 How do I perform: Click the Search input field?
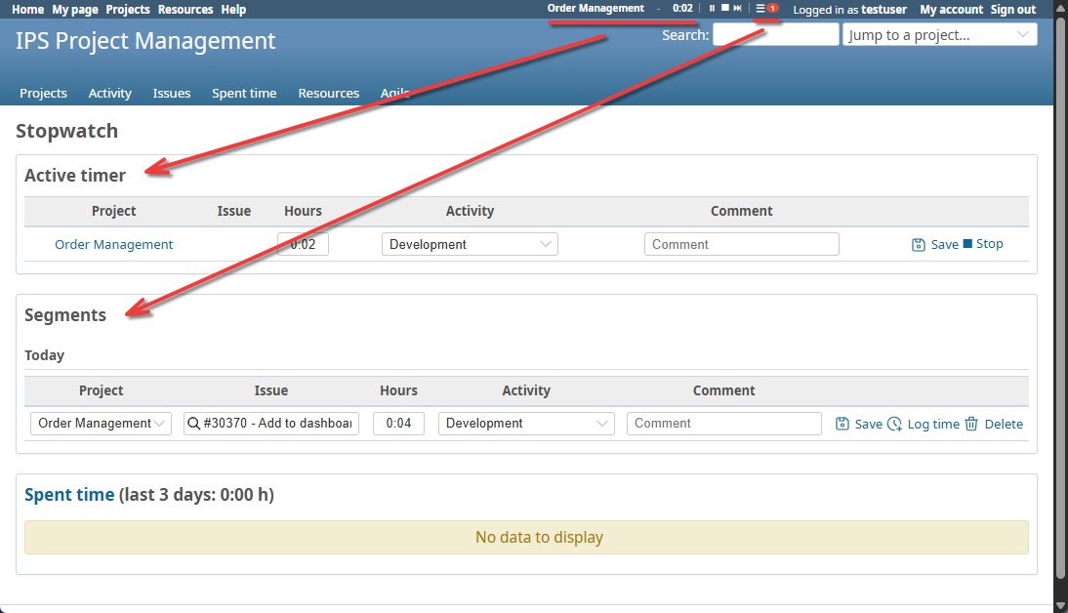point(776,35)
